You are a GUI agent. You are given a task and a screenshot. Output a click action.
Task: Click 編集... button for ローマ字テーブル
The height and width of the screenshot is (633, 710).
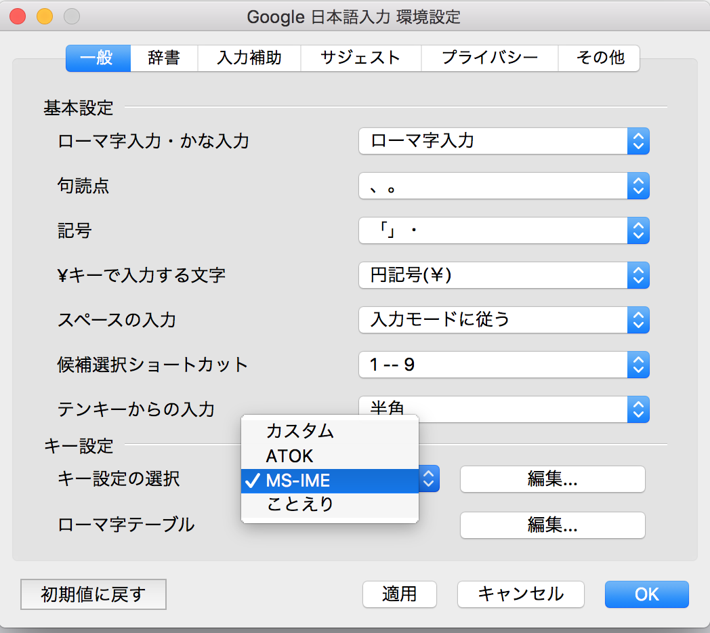[552, 525]
